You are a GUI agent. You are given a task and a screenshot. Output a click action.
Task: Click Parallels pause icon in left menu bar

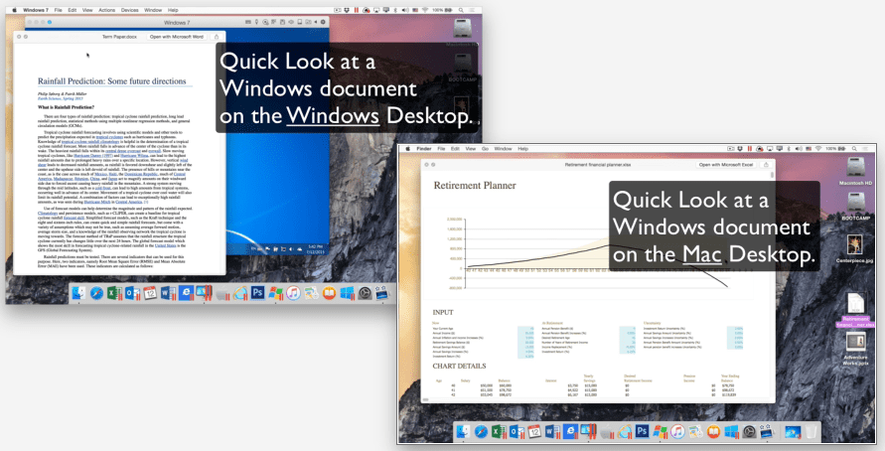pos(357,10)
